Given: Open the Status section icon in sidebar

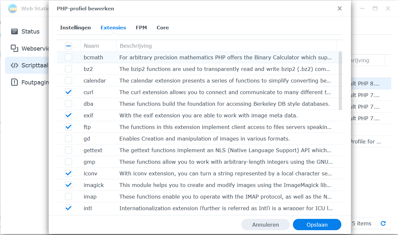Looking at the screenshot, I should 15,32.
